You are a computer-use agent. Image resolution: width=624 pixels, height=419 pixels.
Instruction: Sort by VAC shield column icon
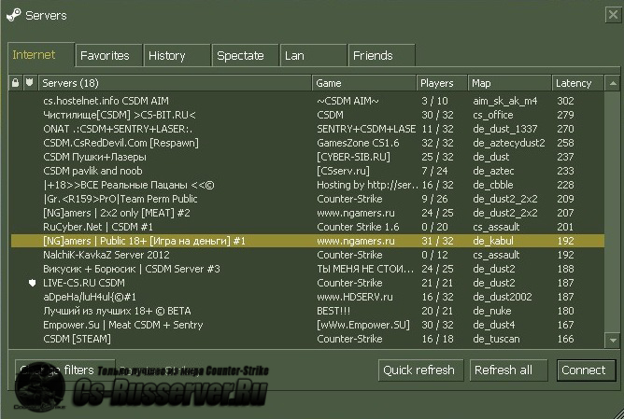tap(30, 83)
